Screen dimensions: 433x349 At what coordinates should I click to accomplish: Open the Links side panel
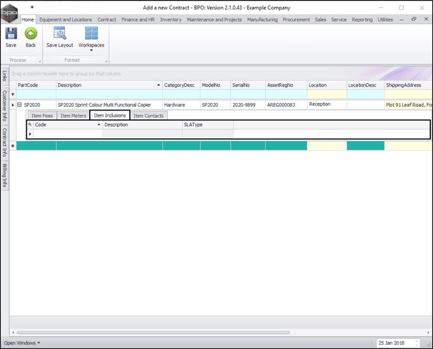pyautogui.click(x=5, y=76)
